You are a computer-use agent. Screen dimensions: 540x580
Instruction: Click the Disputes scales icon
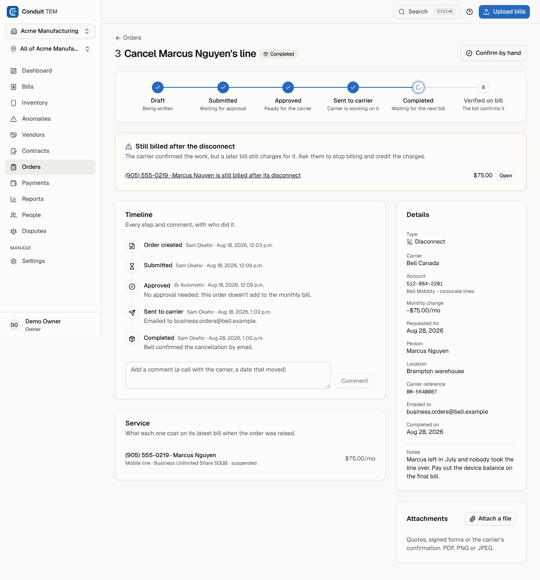pyautogui.click(x=13, y=231)
